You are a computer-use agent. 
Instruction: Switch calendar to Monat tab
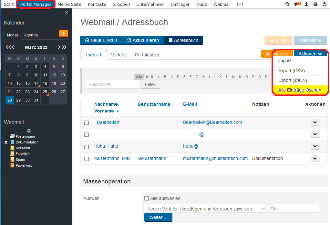12,35
